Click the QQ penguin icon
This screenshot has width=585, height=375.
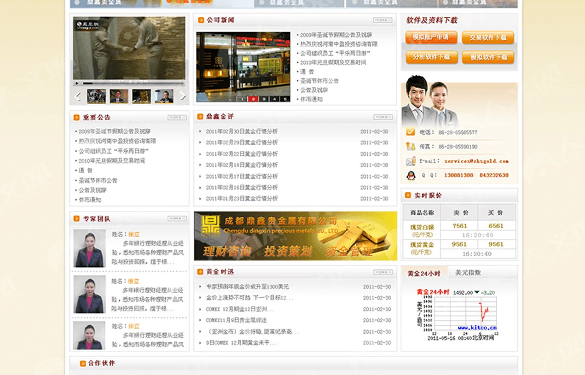410,175
